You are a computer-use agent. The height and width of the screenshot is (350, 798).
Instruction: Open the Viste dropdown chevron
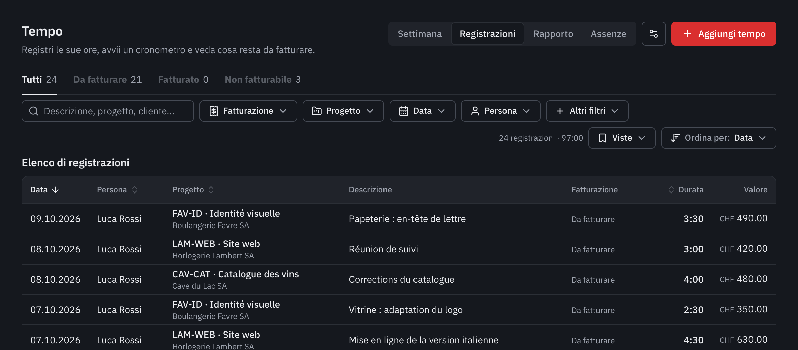click(x=642, y=138)
